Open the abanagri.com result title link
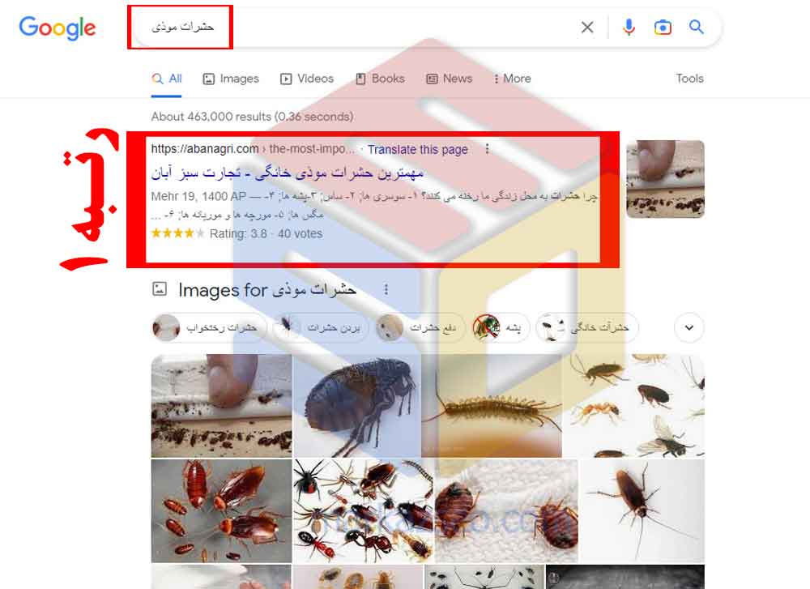The height and width of the screenshot is (589, 810). tap(288, 173)
